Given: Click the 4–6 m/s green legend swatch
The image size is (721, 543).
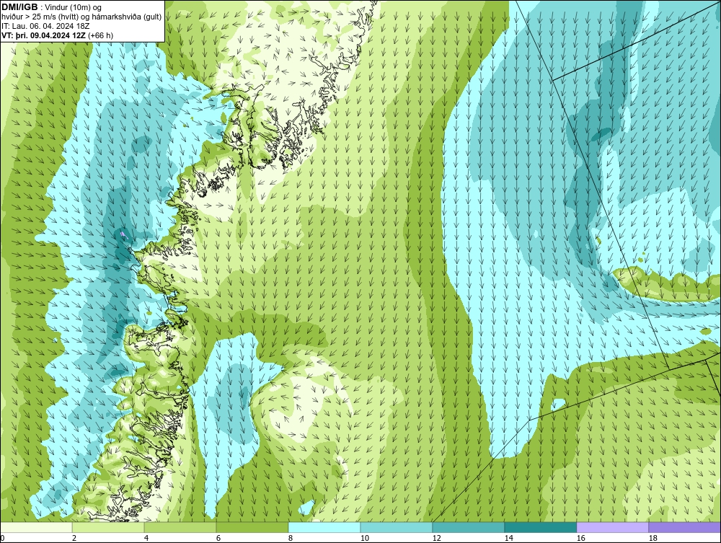Looking at the screenshot, I should tap(180, 527).
